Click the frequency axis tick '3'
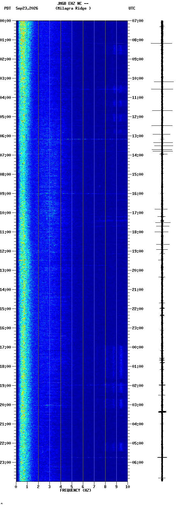 (x=49, y=487)
